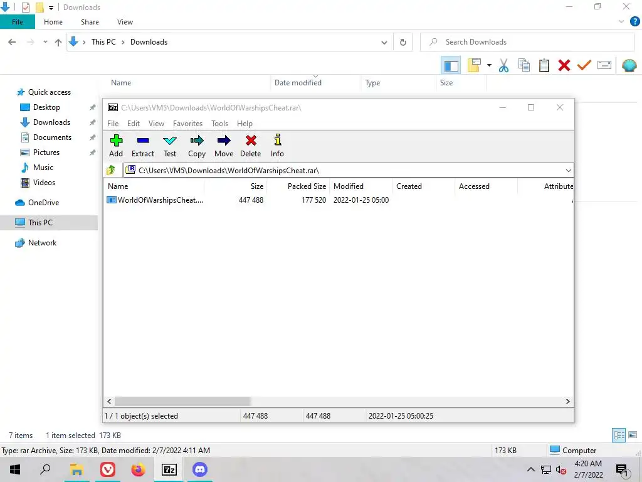Viewport: 642px width, 482px height.
Task: Refresh the Downloads folder view
Action: click(403, 42)
